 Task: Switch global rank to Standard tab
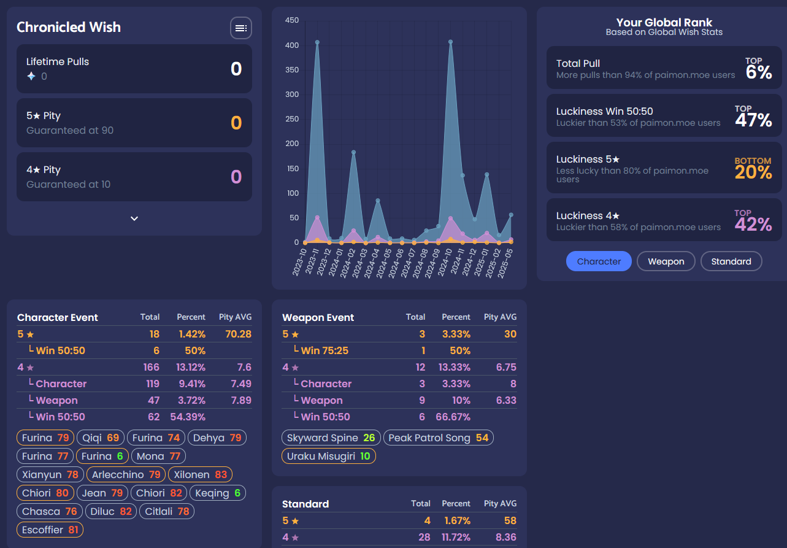(x=731, y=261)
